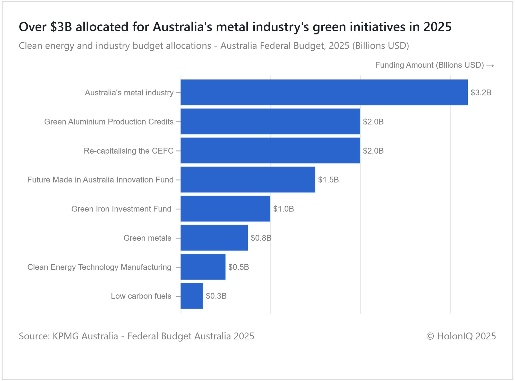The image size is (515, 381).
Task: Click the $0.3B value label
Action: click(216, 296)
